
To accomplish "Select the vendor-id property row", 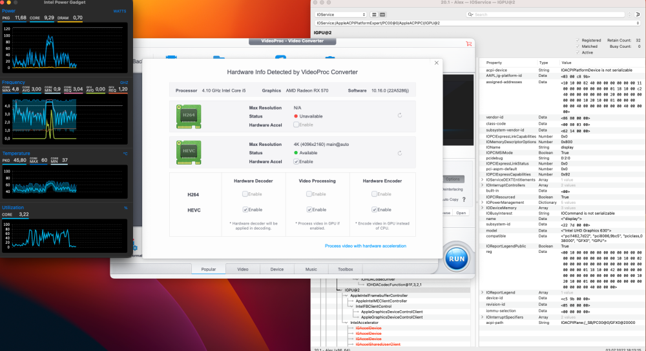I will coord(561,117).
